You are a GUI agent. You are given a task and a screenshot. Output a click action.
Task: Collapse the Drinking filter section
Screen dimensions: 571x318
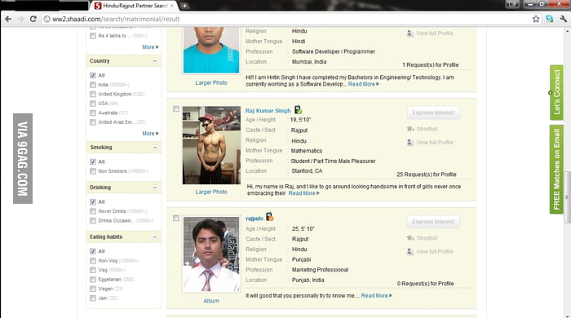155,188
